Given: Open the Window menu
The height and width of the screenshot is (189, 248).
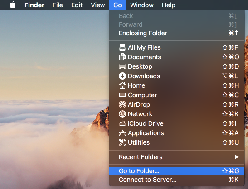Looking at the screenshot, I should pyautogui.click(x=142, y=5).
